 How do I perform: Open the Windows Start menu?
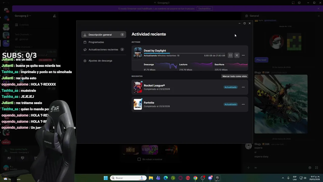[106, 178]
